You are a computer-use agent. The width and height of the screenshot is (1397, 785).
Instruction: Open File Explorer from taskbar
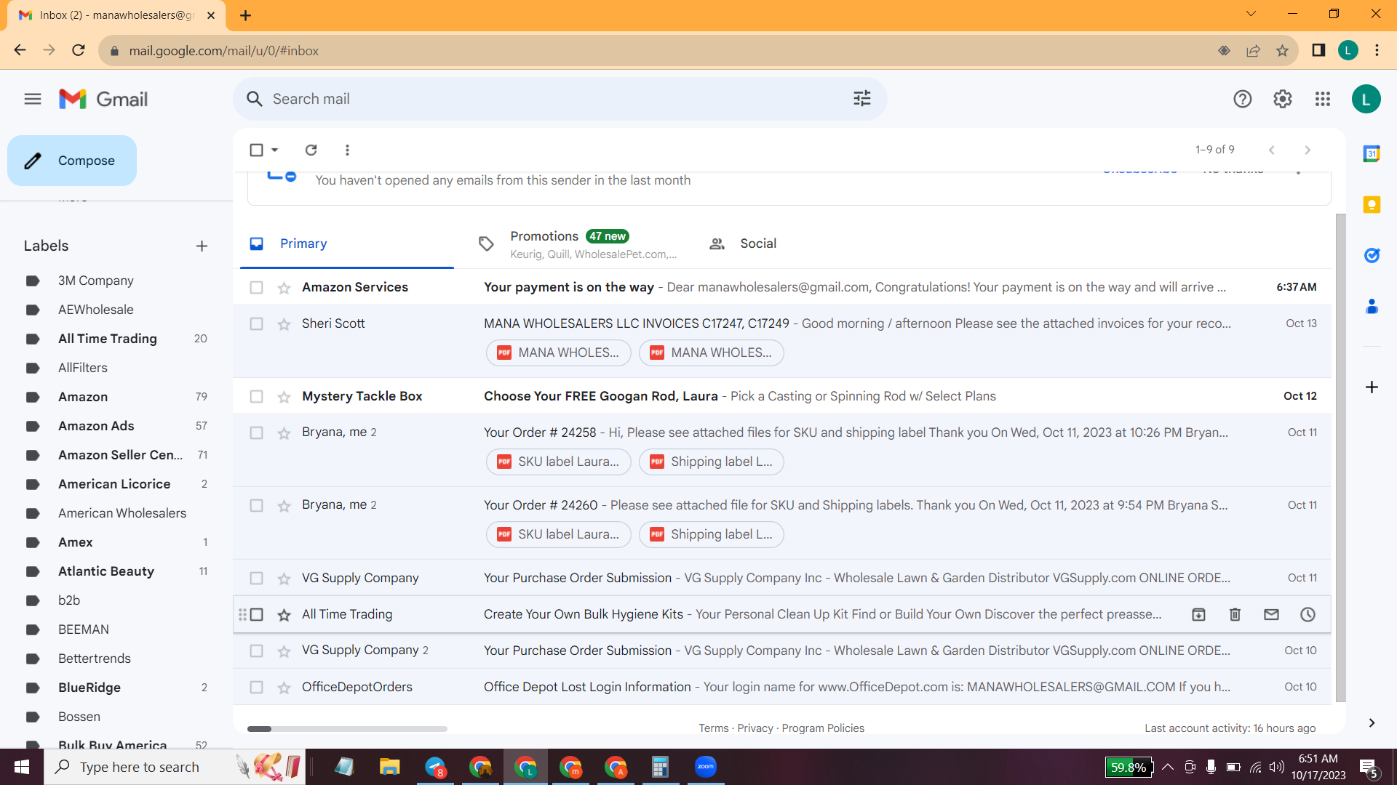tap(389, 767)
